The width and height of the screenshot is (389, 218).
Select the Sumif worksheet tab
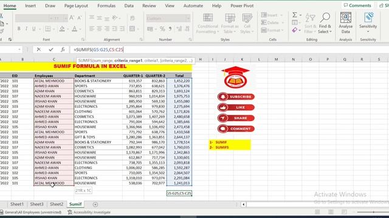[75, 204]
